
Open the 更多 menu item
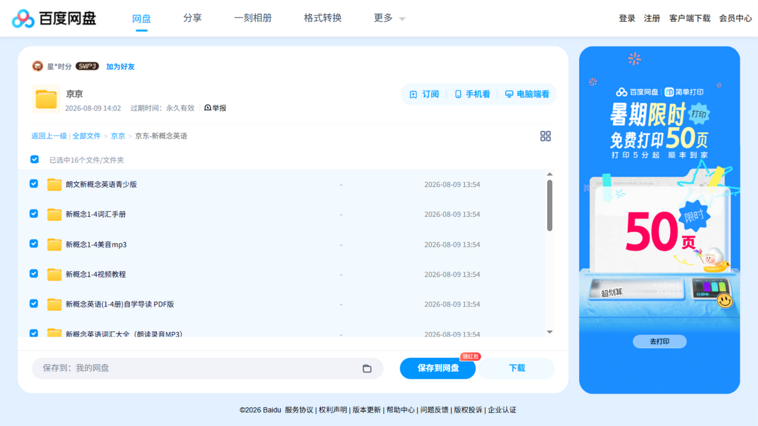coord(383,18)
